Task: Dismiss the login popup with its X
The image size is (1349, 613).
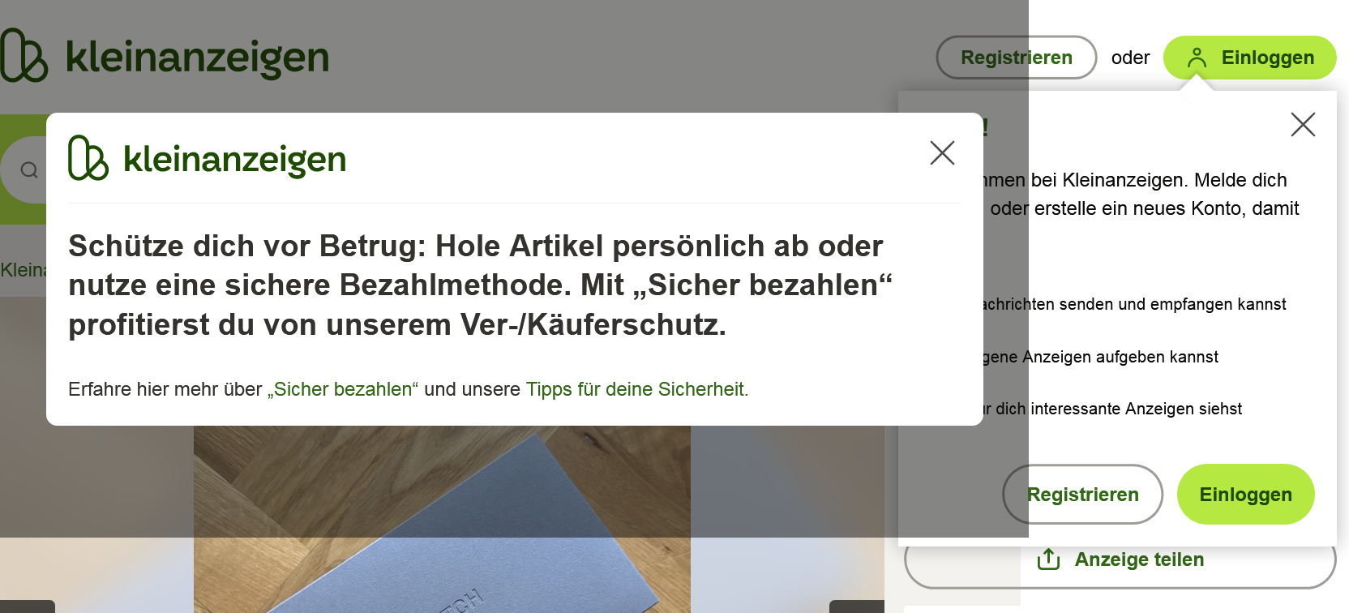Action: (x=1303, y=124)
